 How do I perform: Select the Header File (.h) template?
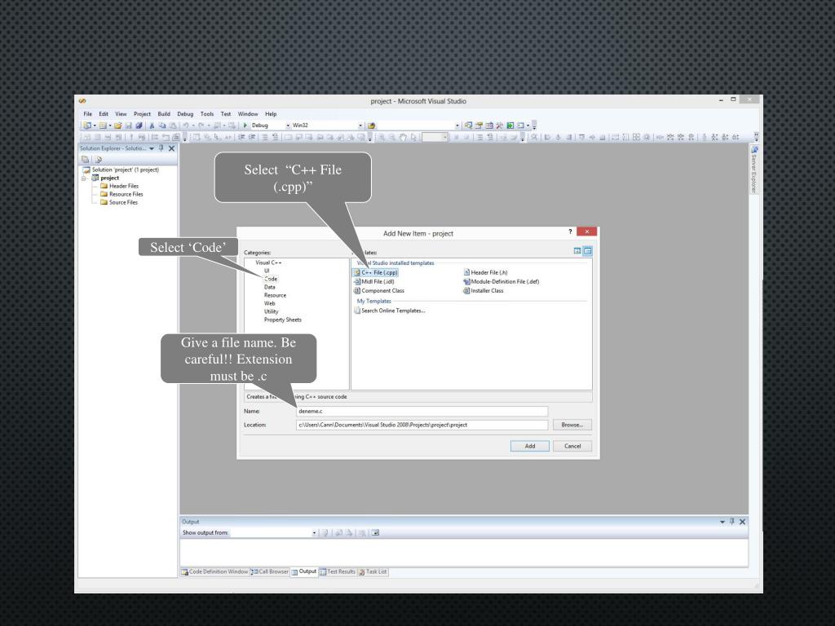(486, 272)
